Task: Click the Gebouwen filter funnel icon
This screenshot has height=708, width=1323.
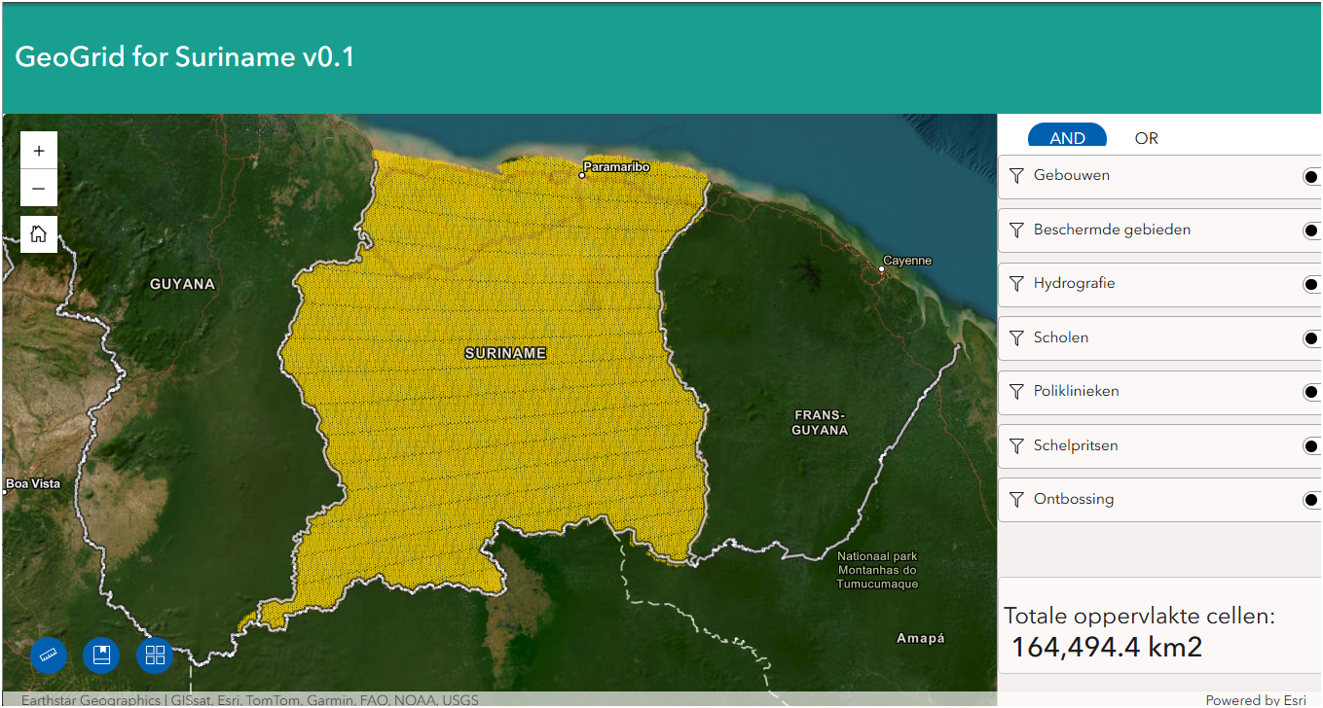Action: click(x=1016, y=176)
